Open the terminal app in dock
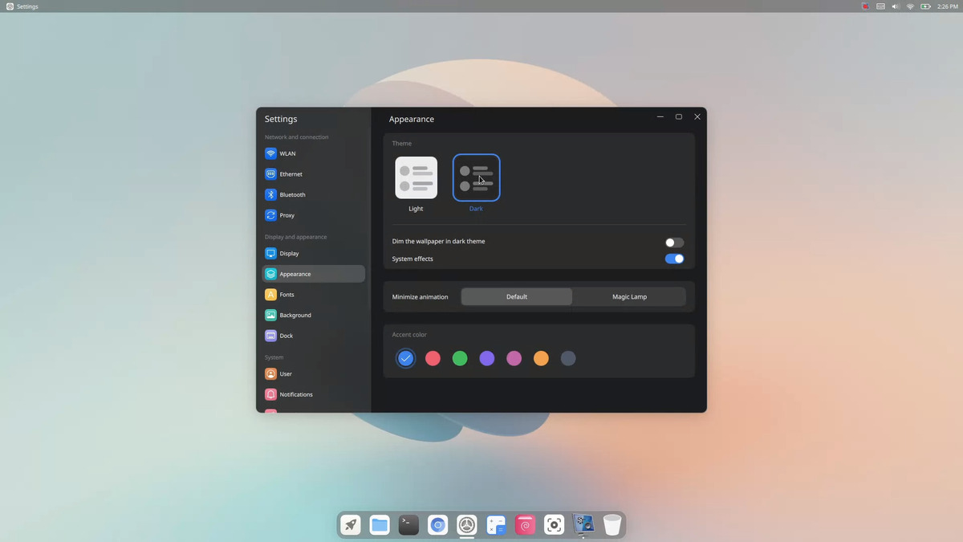Screen dimensions: 963x542 (x=408, y=525)
